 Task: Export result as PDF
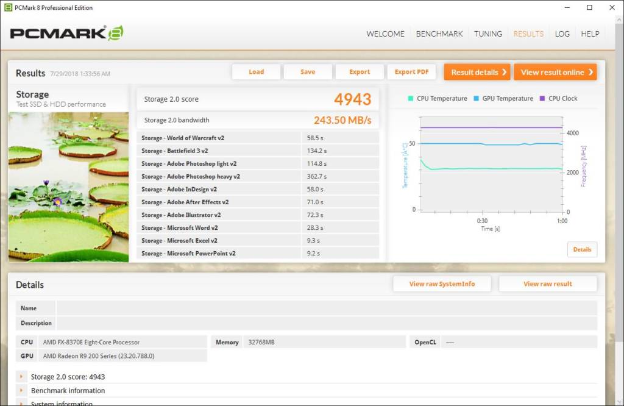point(411,72)
